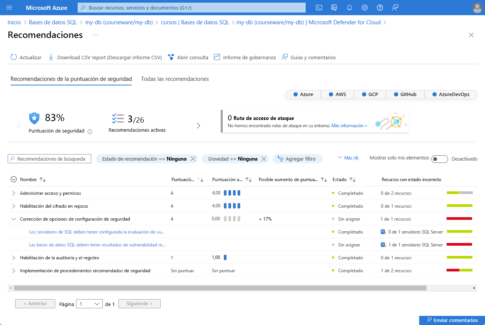Select Recomendaciones de la puntuación de seguridad tab
This screenshot has height=325, width=485.
[71, 79]
